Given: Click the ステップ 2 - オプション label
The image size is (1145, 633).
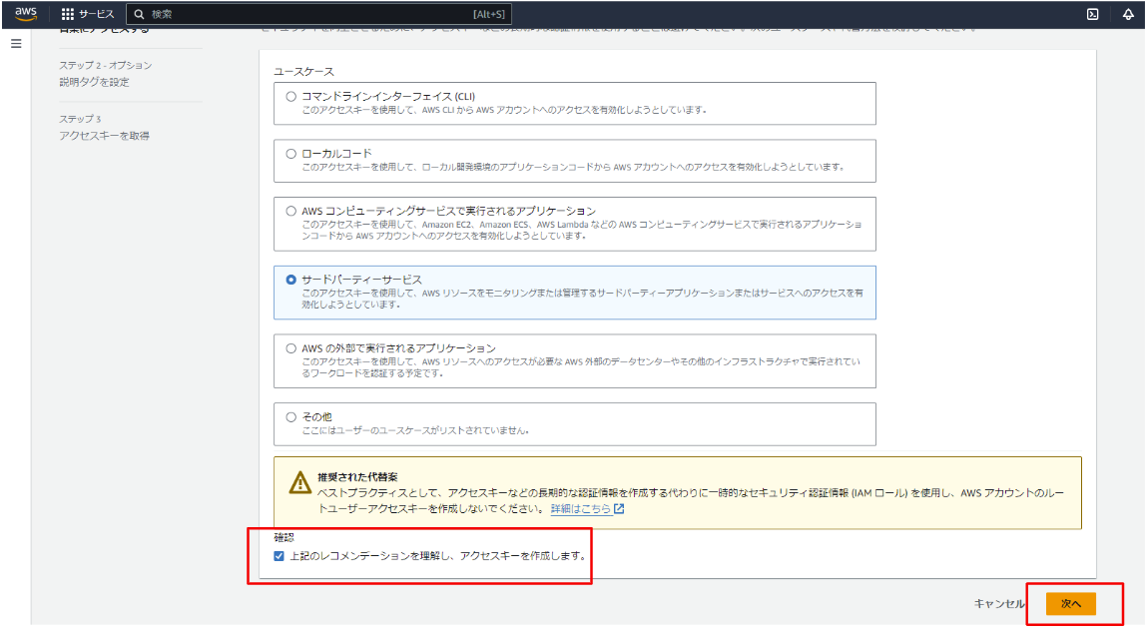Looking at the screenshot, I should click(x=106, y=65).
